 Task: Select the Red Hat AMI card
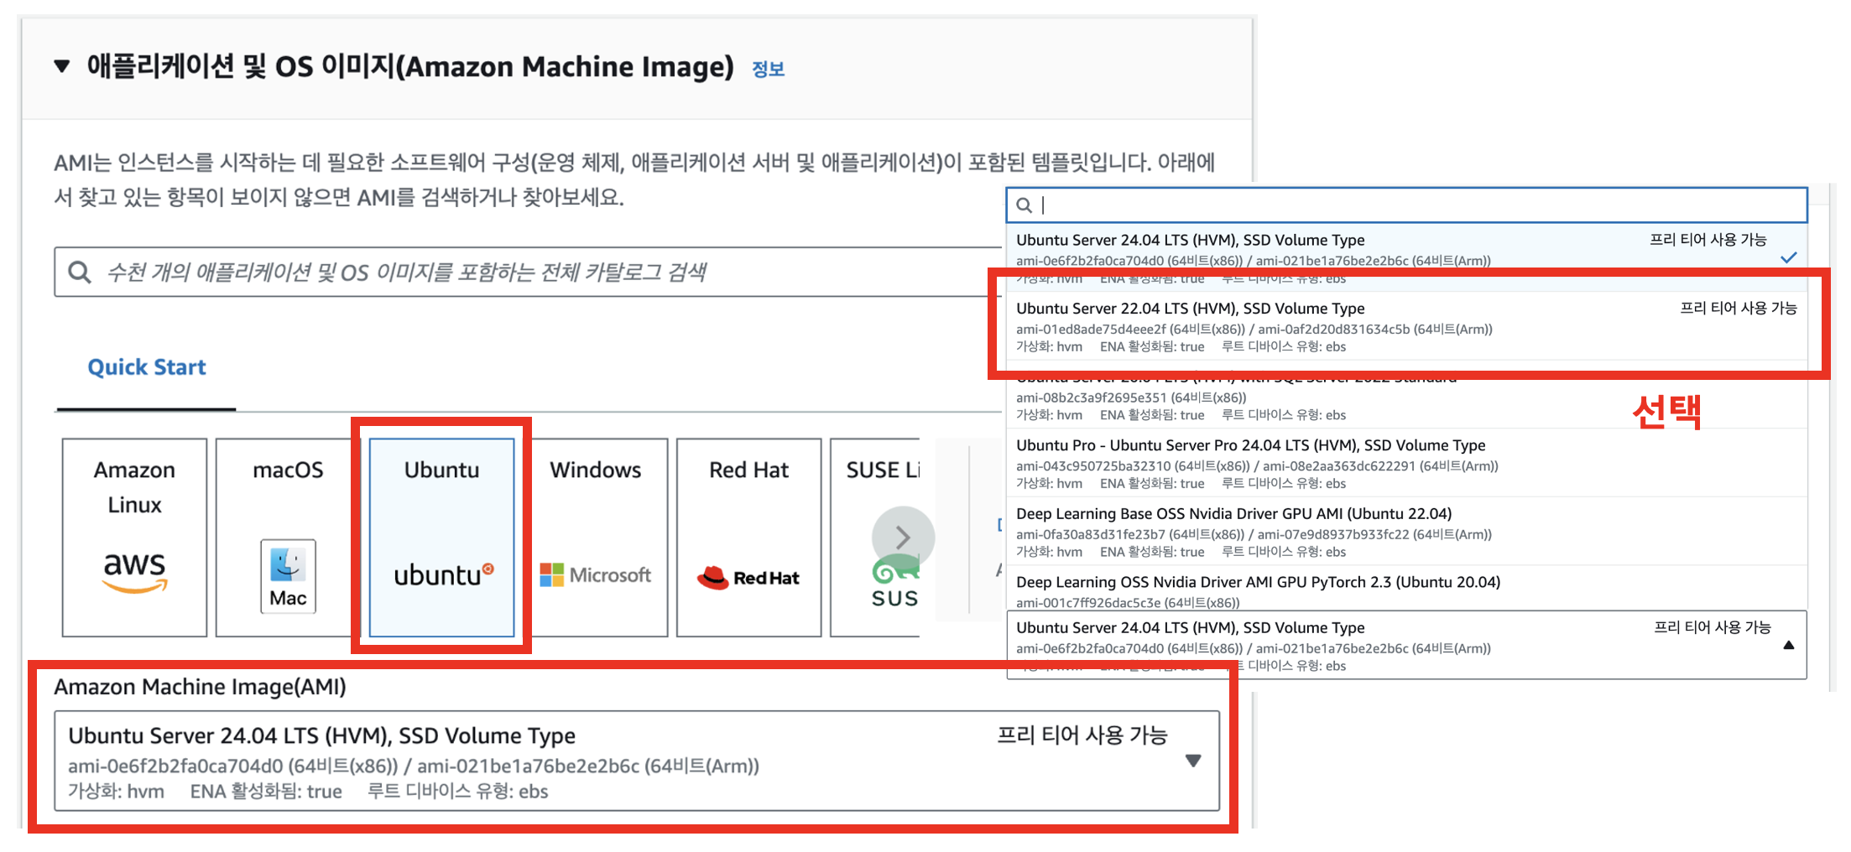click(x=748, y=538)
